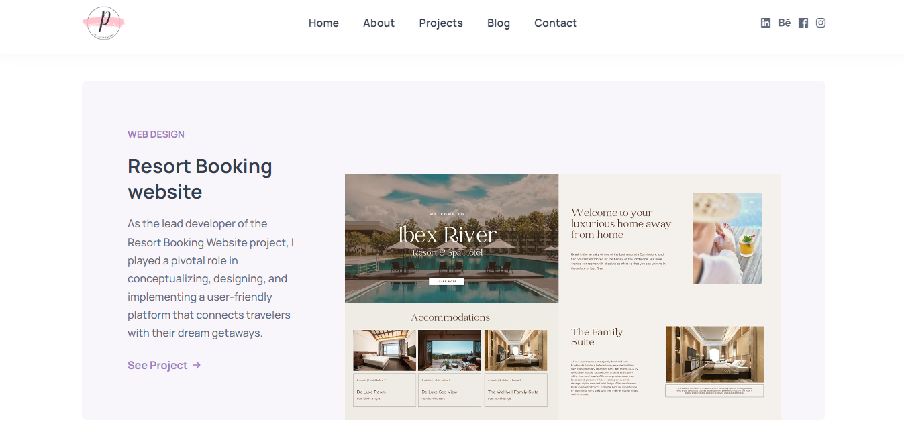Click the poolside cocktail photo

(727, 238)
